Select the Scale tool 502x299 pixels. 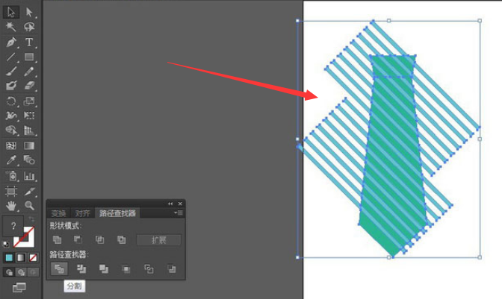[x=29, y=101]
